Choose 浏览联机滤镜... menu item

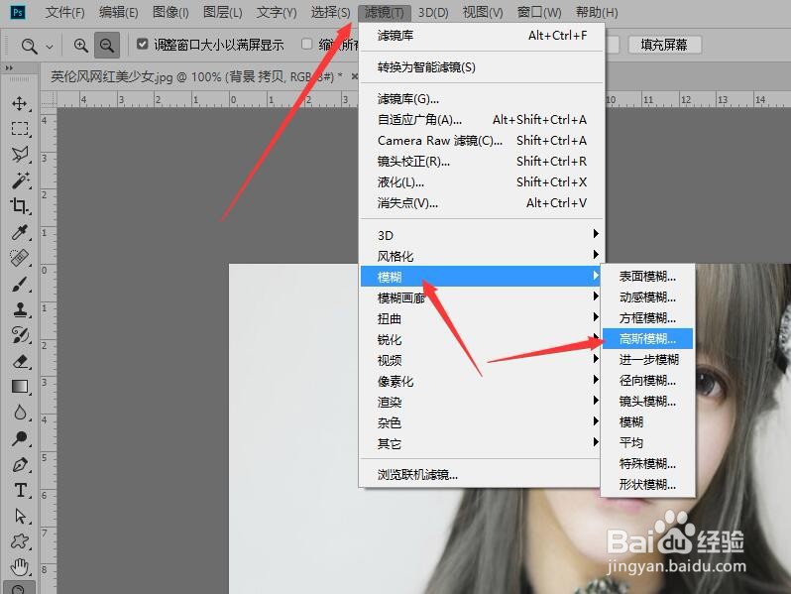point(482,475)
